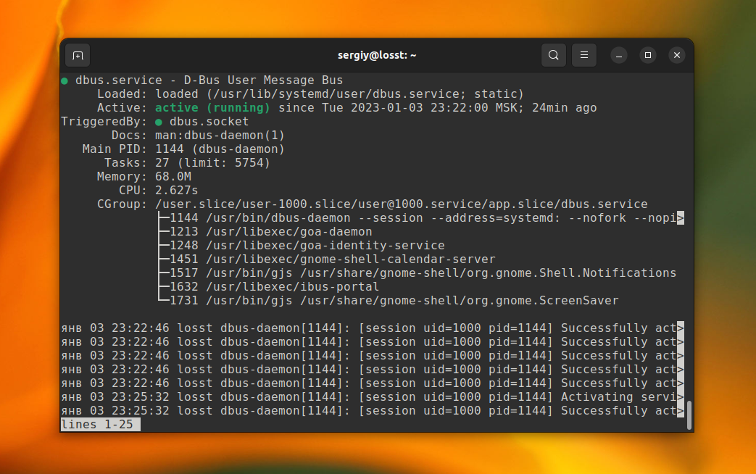The height and width of the screenshot is (474, 756).
Task: Select the Memory value 68.0M
Action: click(x=173, y=176)
